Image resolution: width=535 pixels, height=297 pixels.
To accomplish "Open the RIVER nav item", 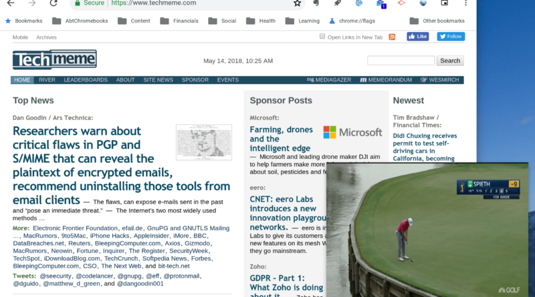I will 47,79.
